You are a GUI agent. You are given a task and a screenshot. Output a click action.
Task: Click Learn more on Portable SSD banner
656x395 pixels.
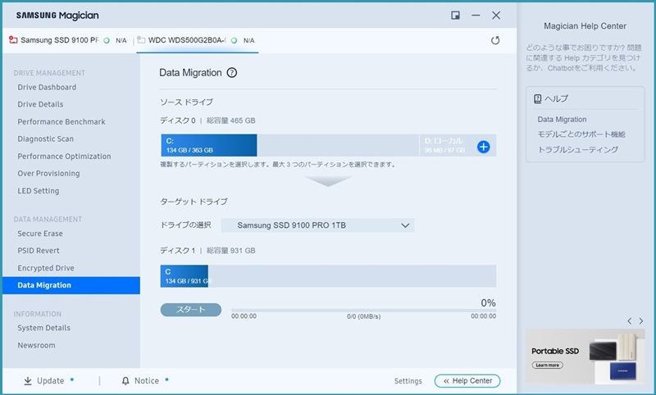[x=547, y=365]
